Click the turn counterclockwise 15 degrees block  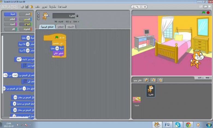[x=27, y=51]
